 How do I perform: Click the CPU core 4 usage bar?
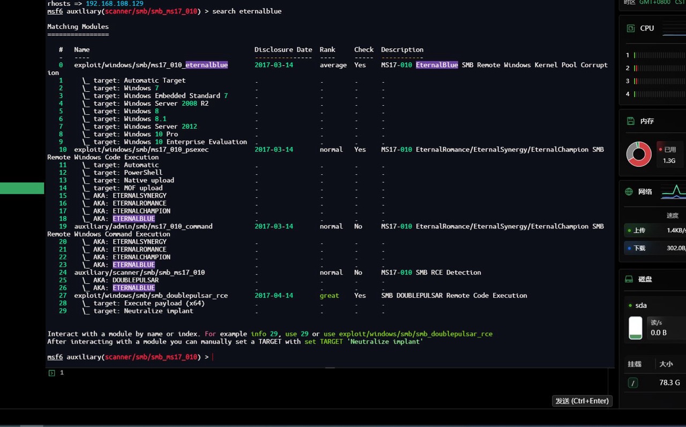click(660, 94)
